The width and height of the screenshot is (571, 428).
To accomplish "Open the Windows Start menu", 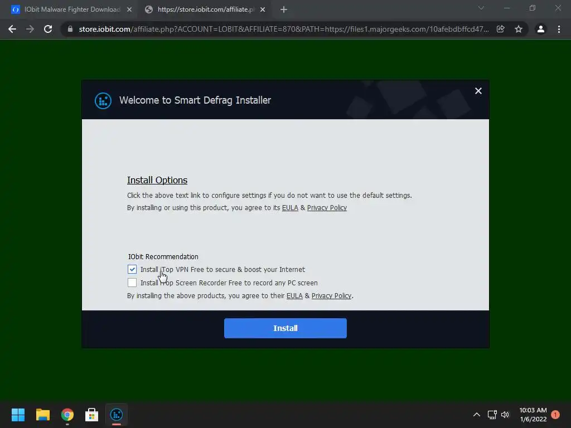I will pos(18,415).
